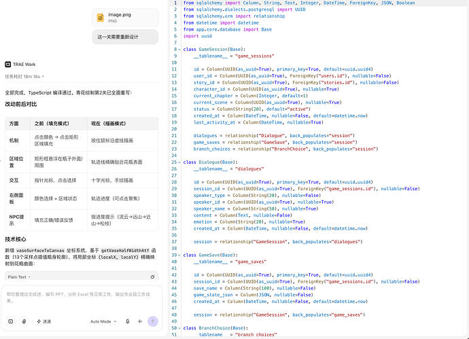
Task: Toggle the lightning speed mode button
Action: point(44,321)
